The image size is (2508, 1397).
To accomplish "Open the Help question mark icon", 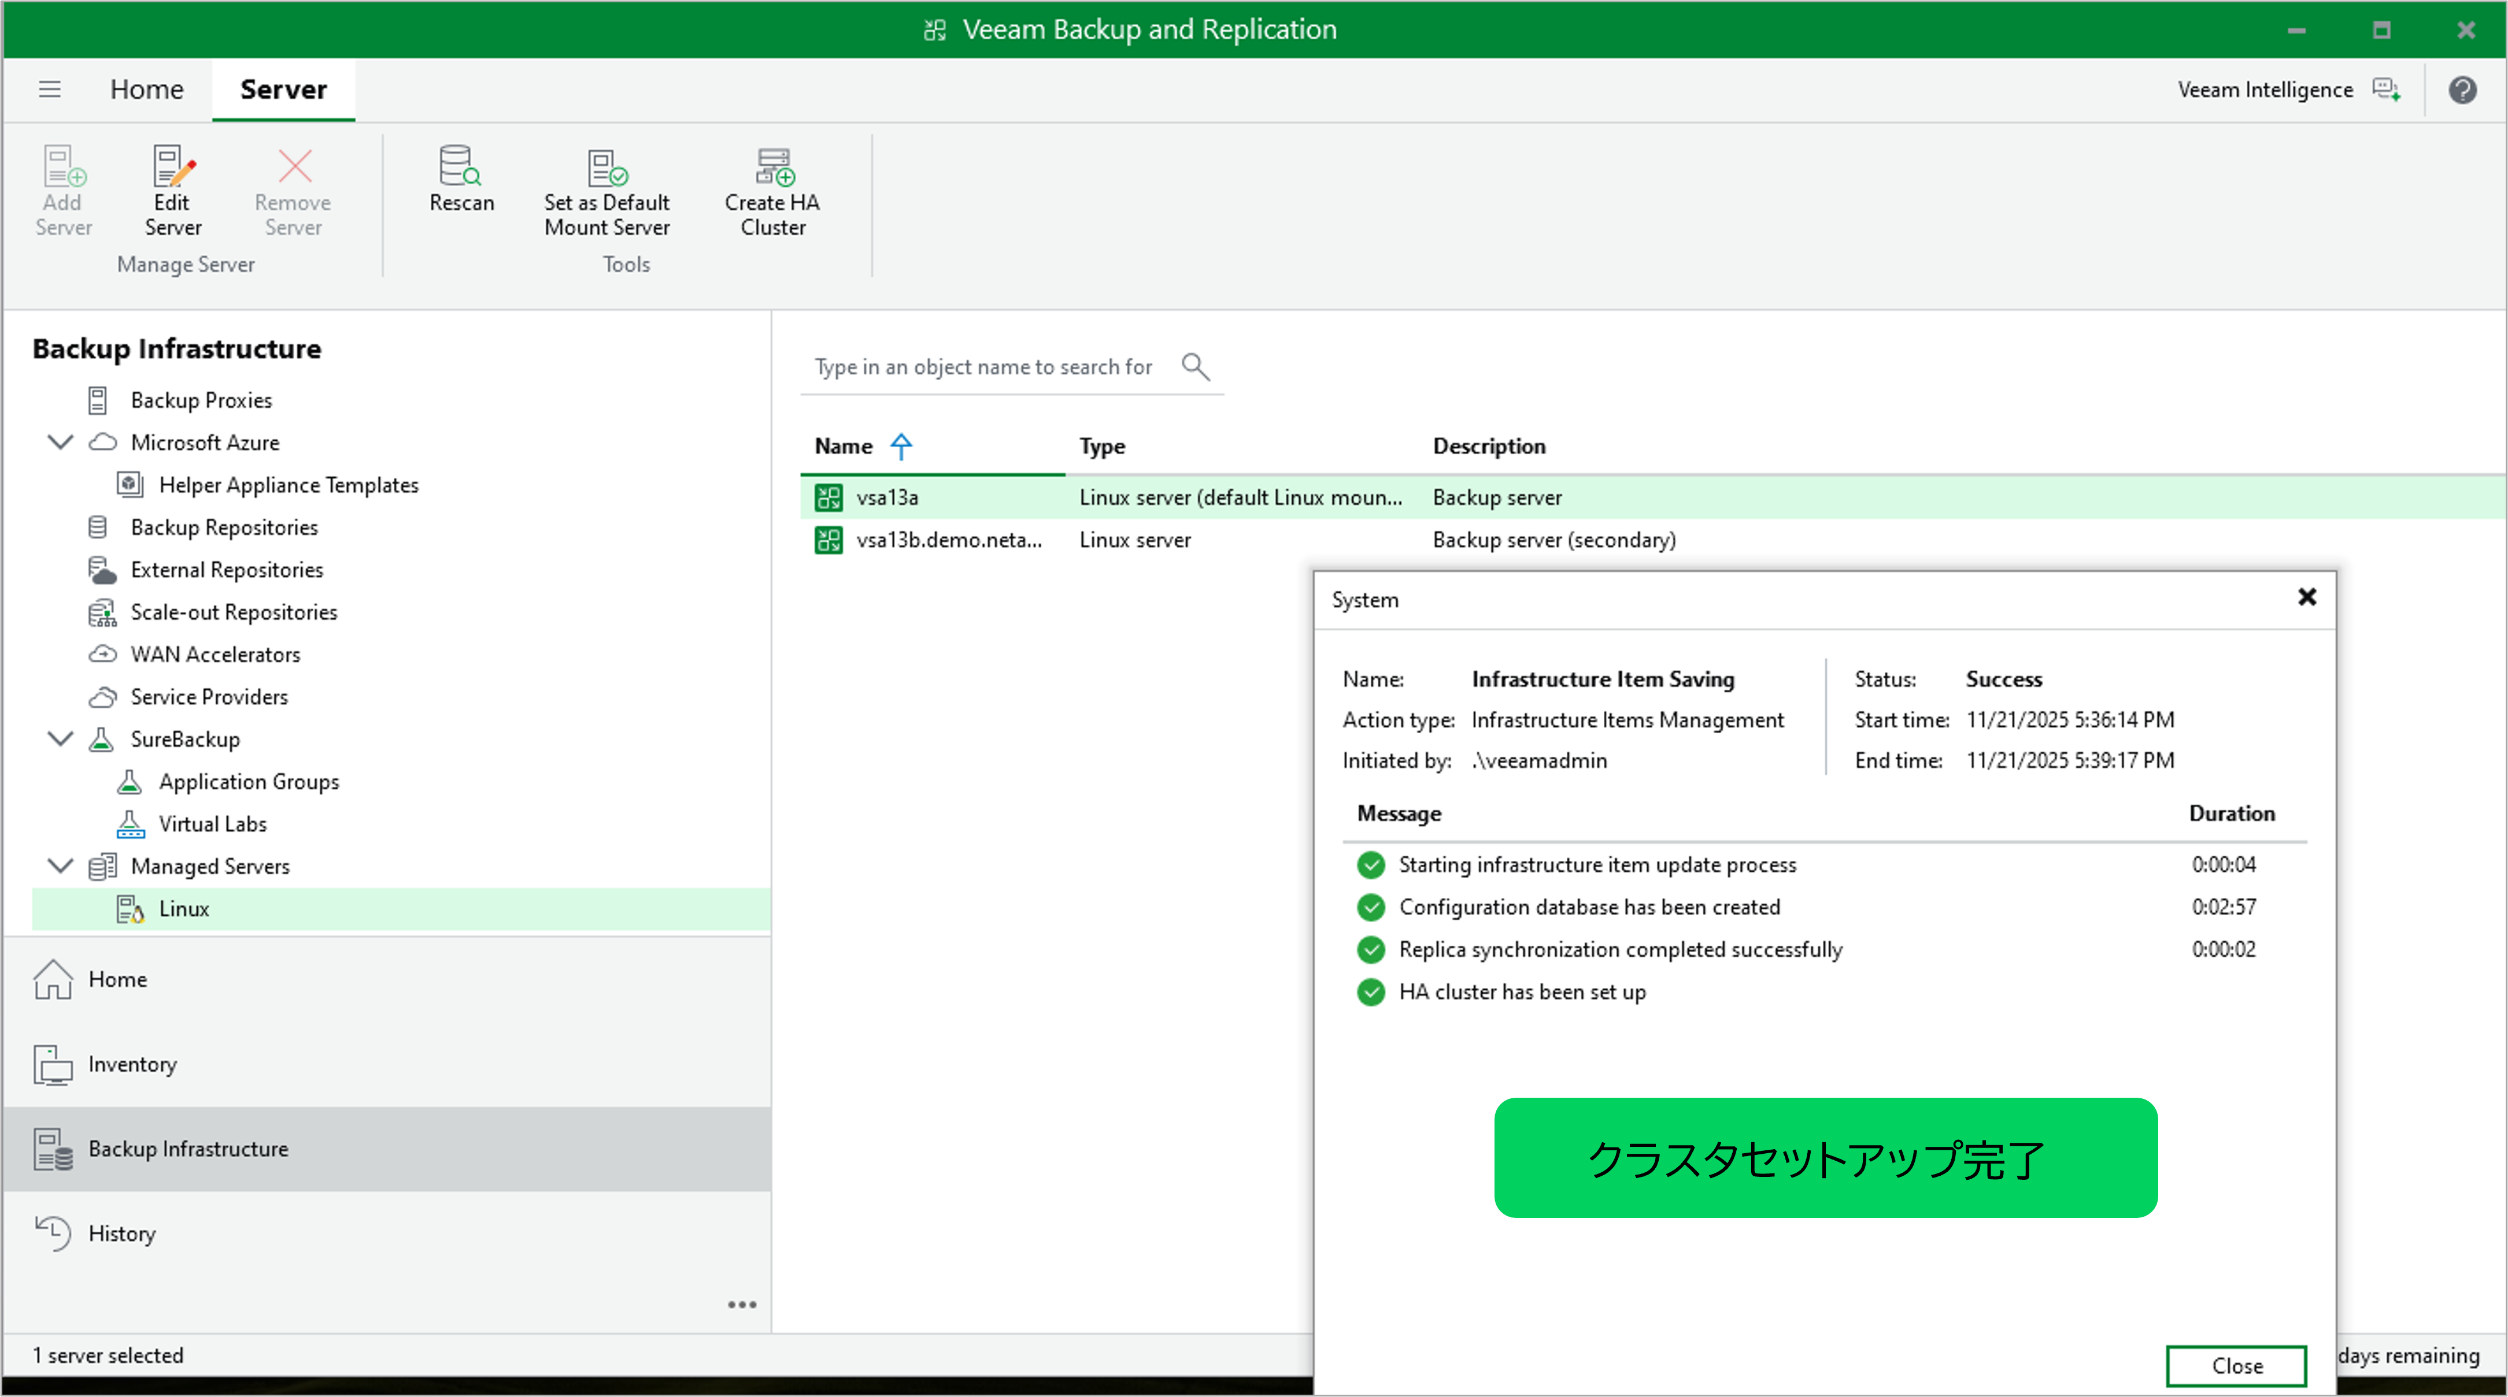I will [2461, 90].
